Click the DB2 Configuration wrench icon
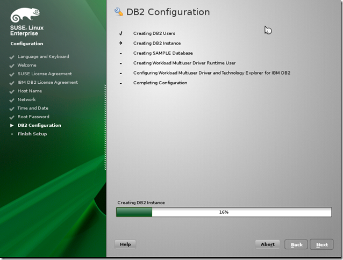Screen dimensions: 343x260 [x=119, y=12]
